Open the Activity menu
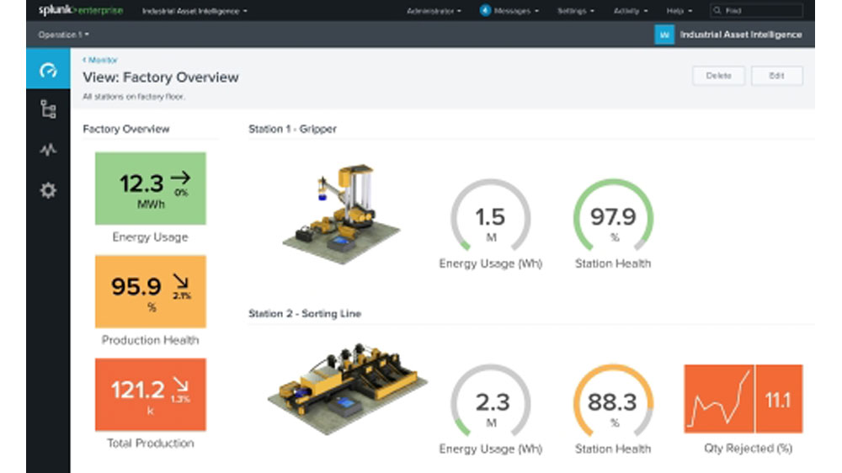The height and width of the screenshot is (473, 842). [x=629, y=12]
